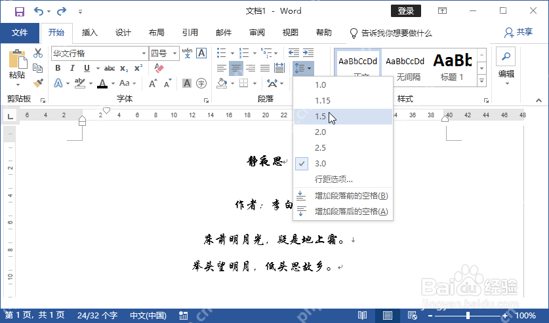Image resolution: width=549 pixels, height=323 pixels.
Task: Switch to Read Mode view in status bar
Action: pyautogui.click(x=362, y=315)
